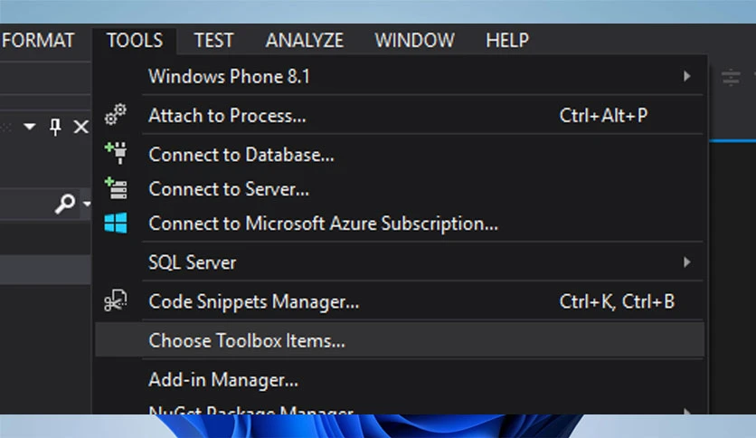Click the search magnifier icon
Image resolution: width=756 pixels, height=438 pixels.
(64, 203)
